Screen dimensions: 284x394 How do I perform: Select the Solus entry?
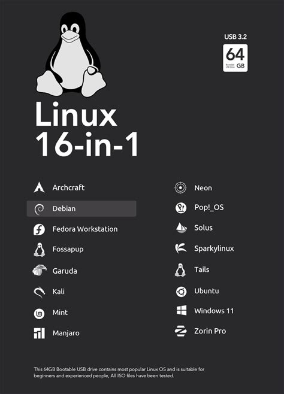point(203,228)
